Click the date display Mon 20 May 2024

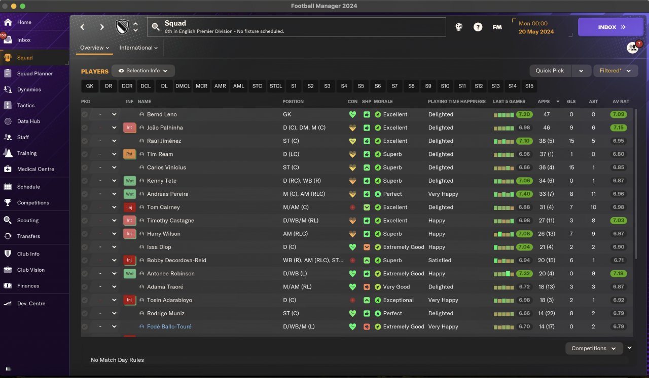[x=536, y=27]
